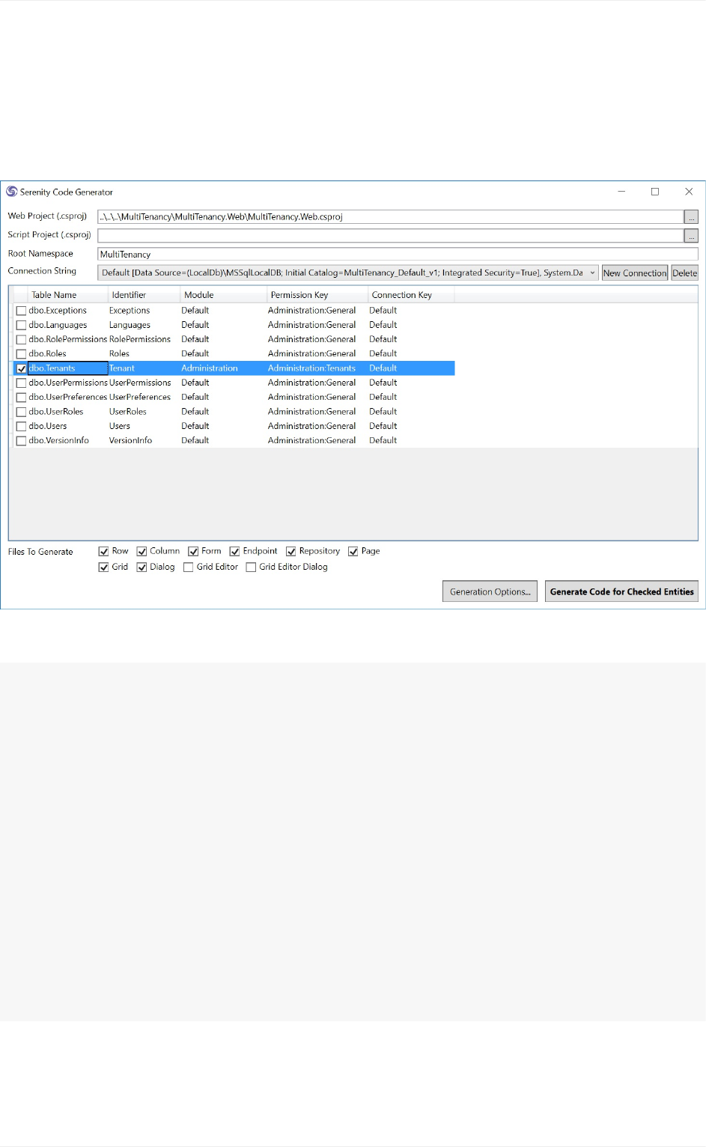Screen dimensions: 706x1147
Task: Sort by Connection Key column header
Action: coord(411,295)
